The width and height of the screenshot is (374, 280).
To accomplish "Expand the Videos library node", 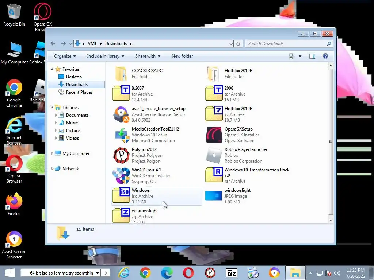I will [x=56, y=138].
